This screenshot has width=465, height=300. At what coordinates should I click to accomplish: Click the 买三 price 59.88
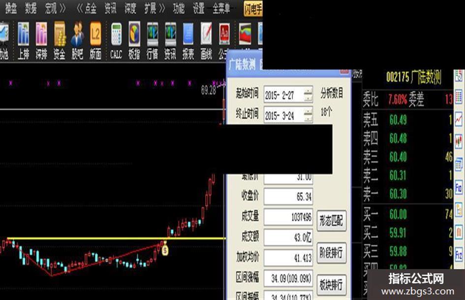[x=398, y=251]
